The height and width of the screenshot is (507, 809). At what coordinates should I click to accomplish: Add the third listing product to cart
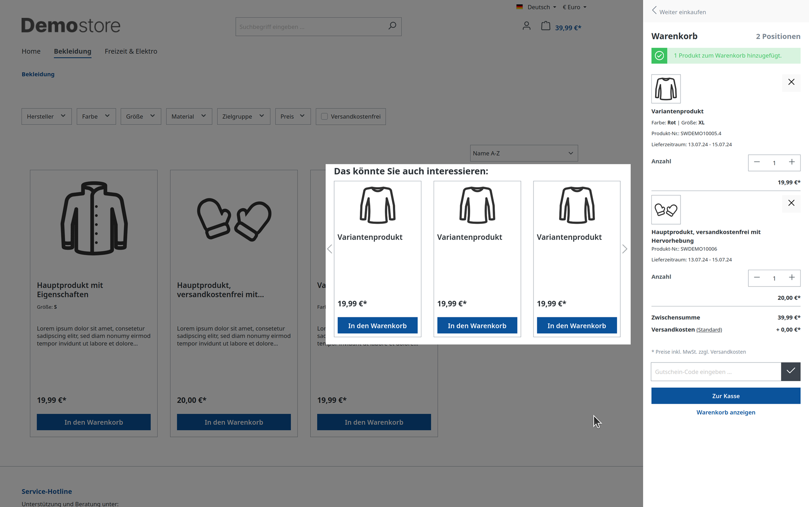(374, 422)
